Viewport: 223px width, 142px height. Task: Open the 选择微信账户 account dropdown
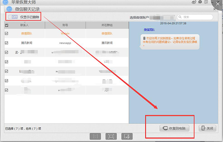[x=162, y=18]
